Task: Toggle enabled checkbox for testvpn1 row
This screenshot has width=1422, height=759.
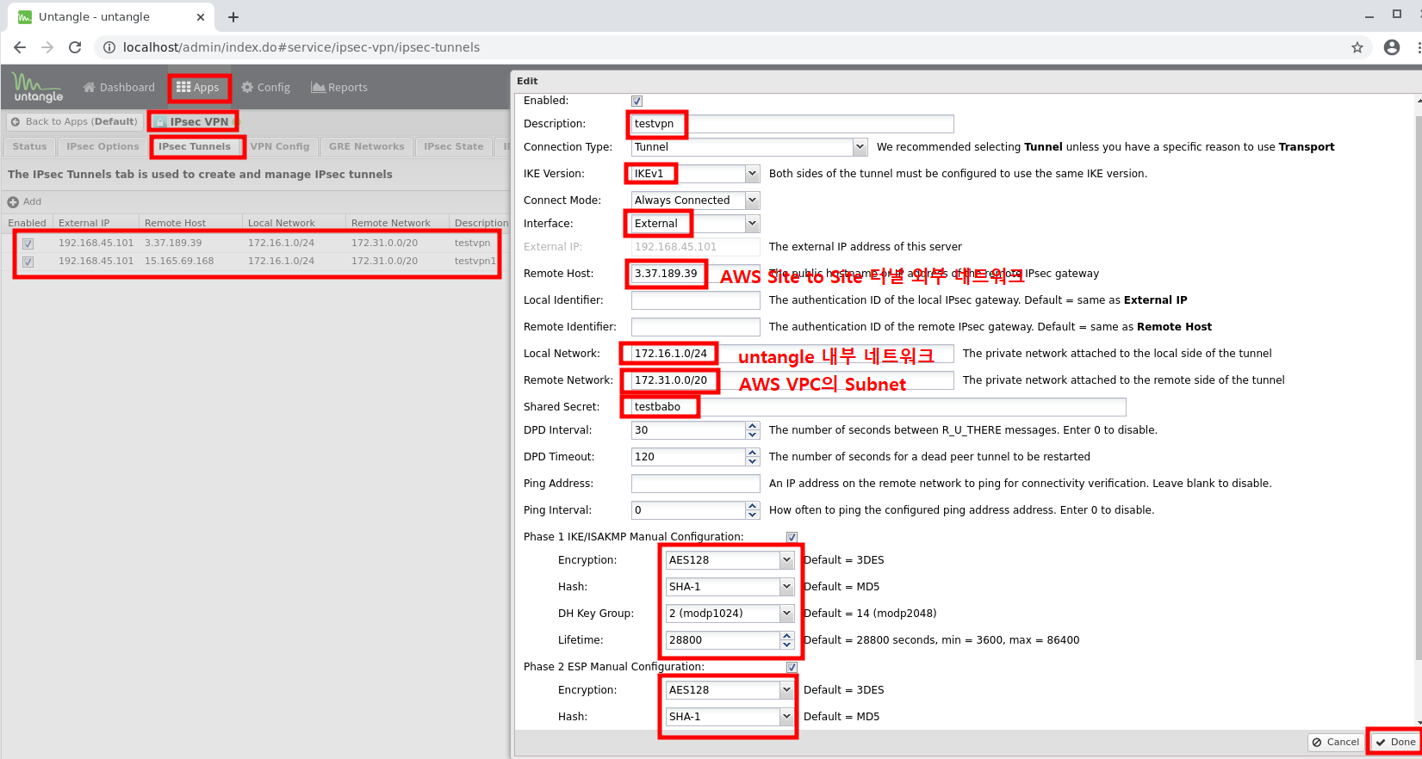Action: [28, 262]
